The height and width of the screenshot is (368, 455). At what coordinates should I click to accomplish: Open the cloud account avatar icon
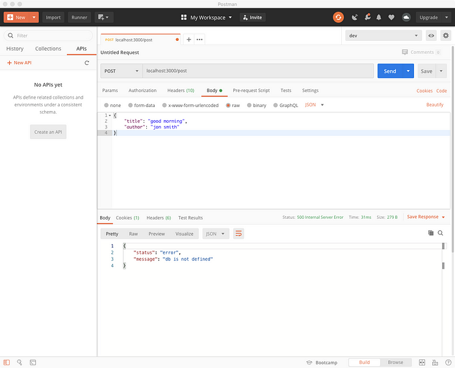pos(406,18)
